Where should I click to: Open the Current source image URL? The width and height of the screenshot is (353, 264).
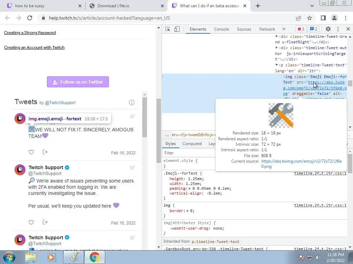tap(301, 164)
